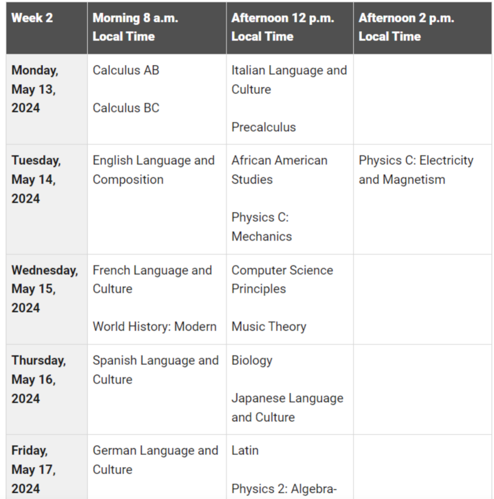Select Calculus BC in Monday morning
494x499 pixels.
126,108
